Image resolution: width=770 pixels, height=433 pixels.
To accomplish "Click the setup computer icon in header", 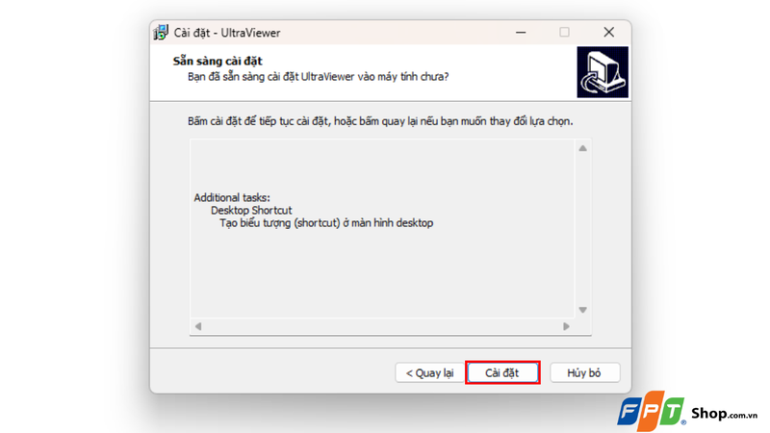I will coord(603,72).
